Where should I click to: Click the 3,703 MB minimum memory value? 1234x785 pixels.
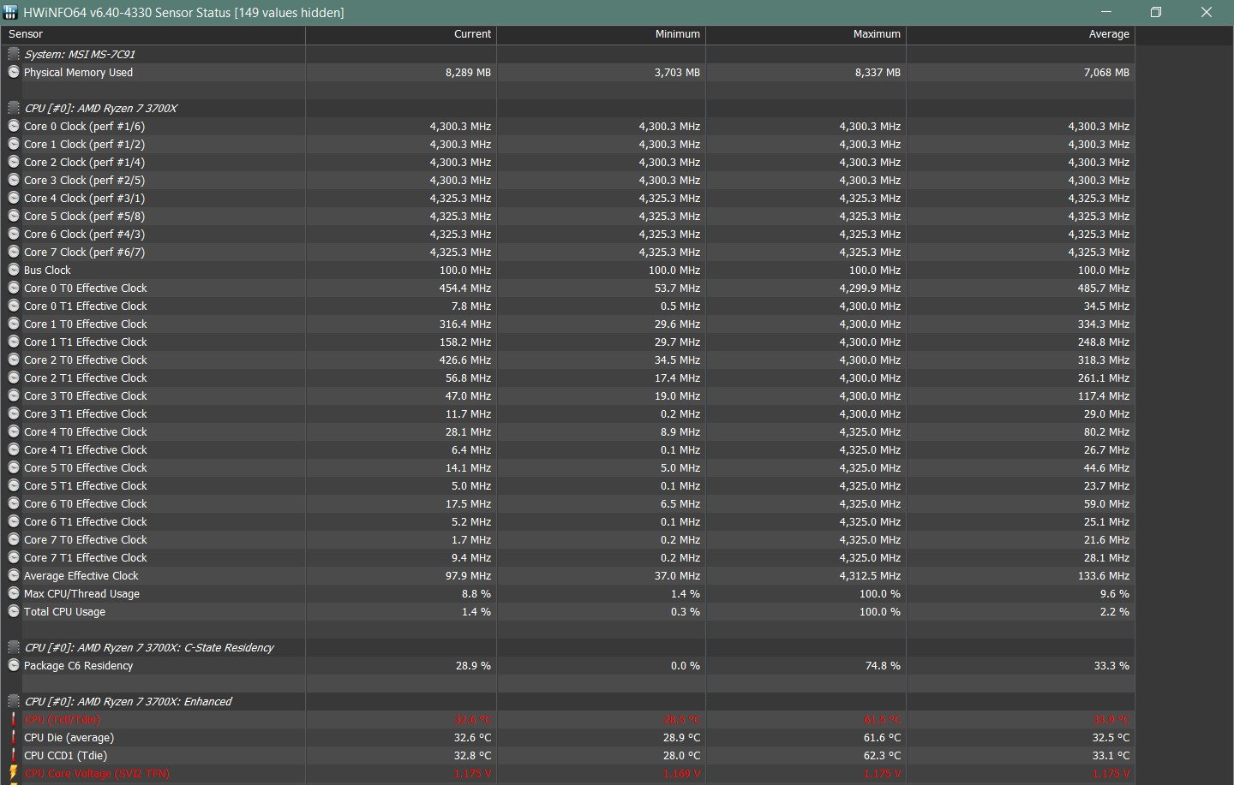pyautogui.click(x=677, y=72)
